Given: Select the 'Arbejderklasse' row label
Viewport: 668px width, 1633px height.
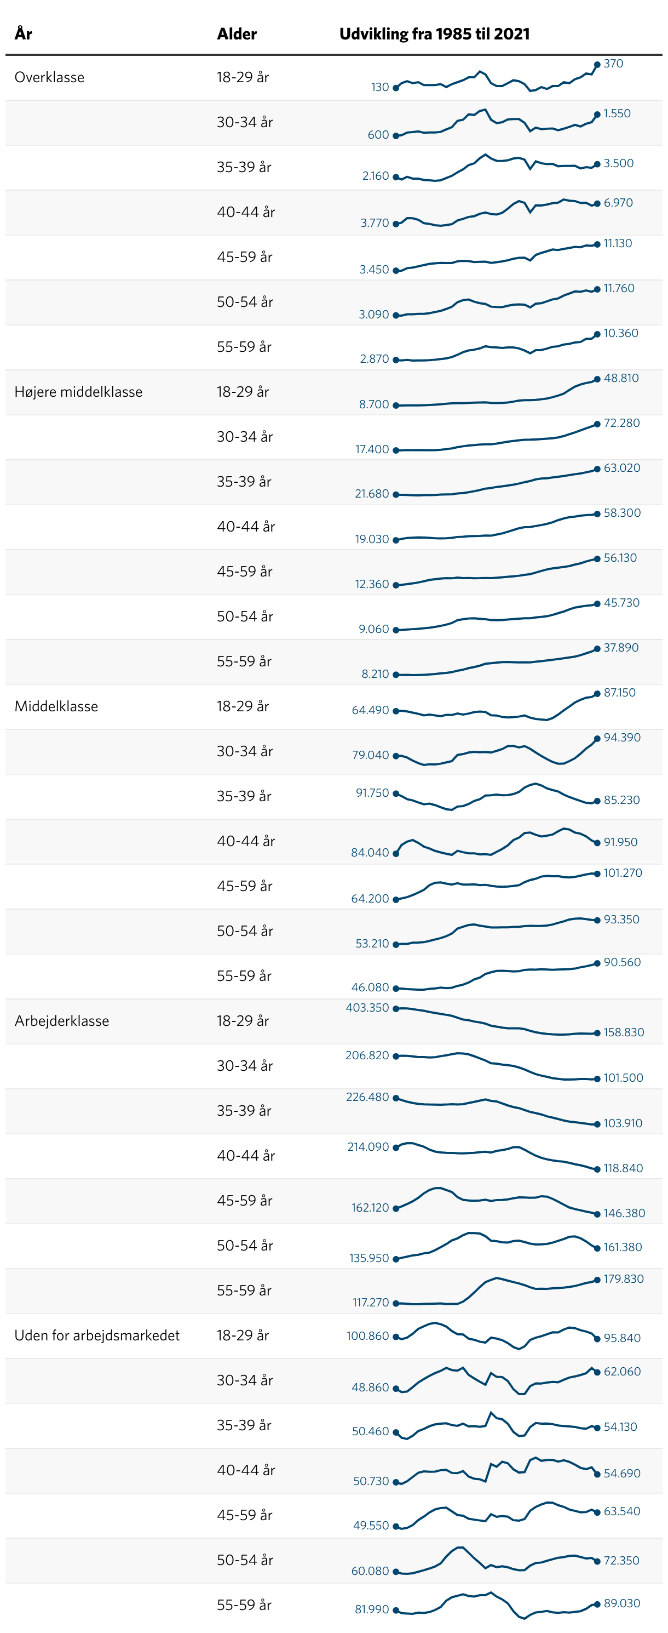Looking at the screenshot, I should coord(62,1020).
